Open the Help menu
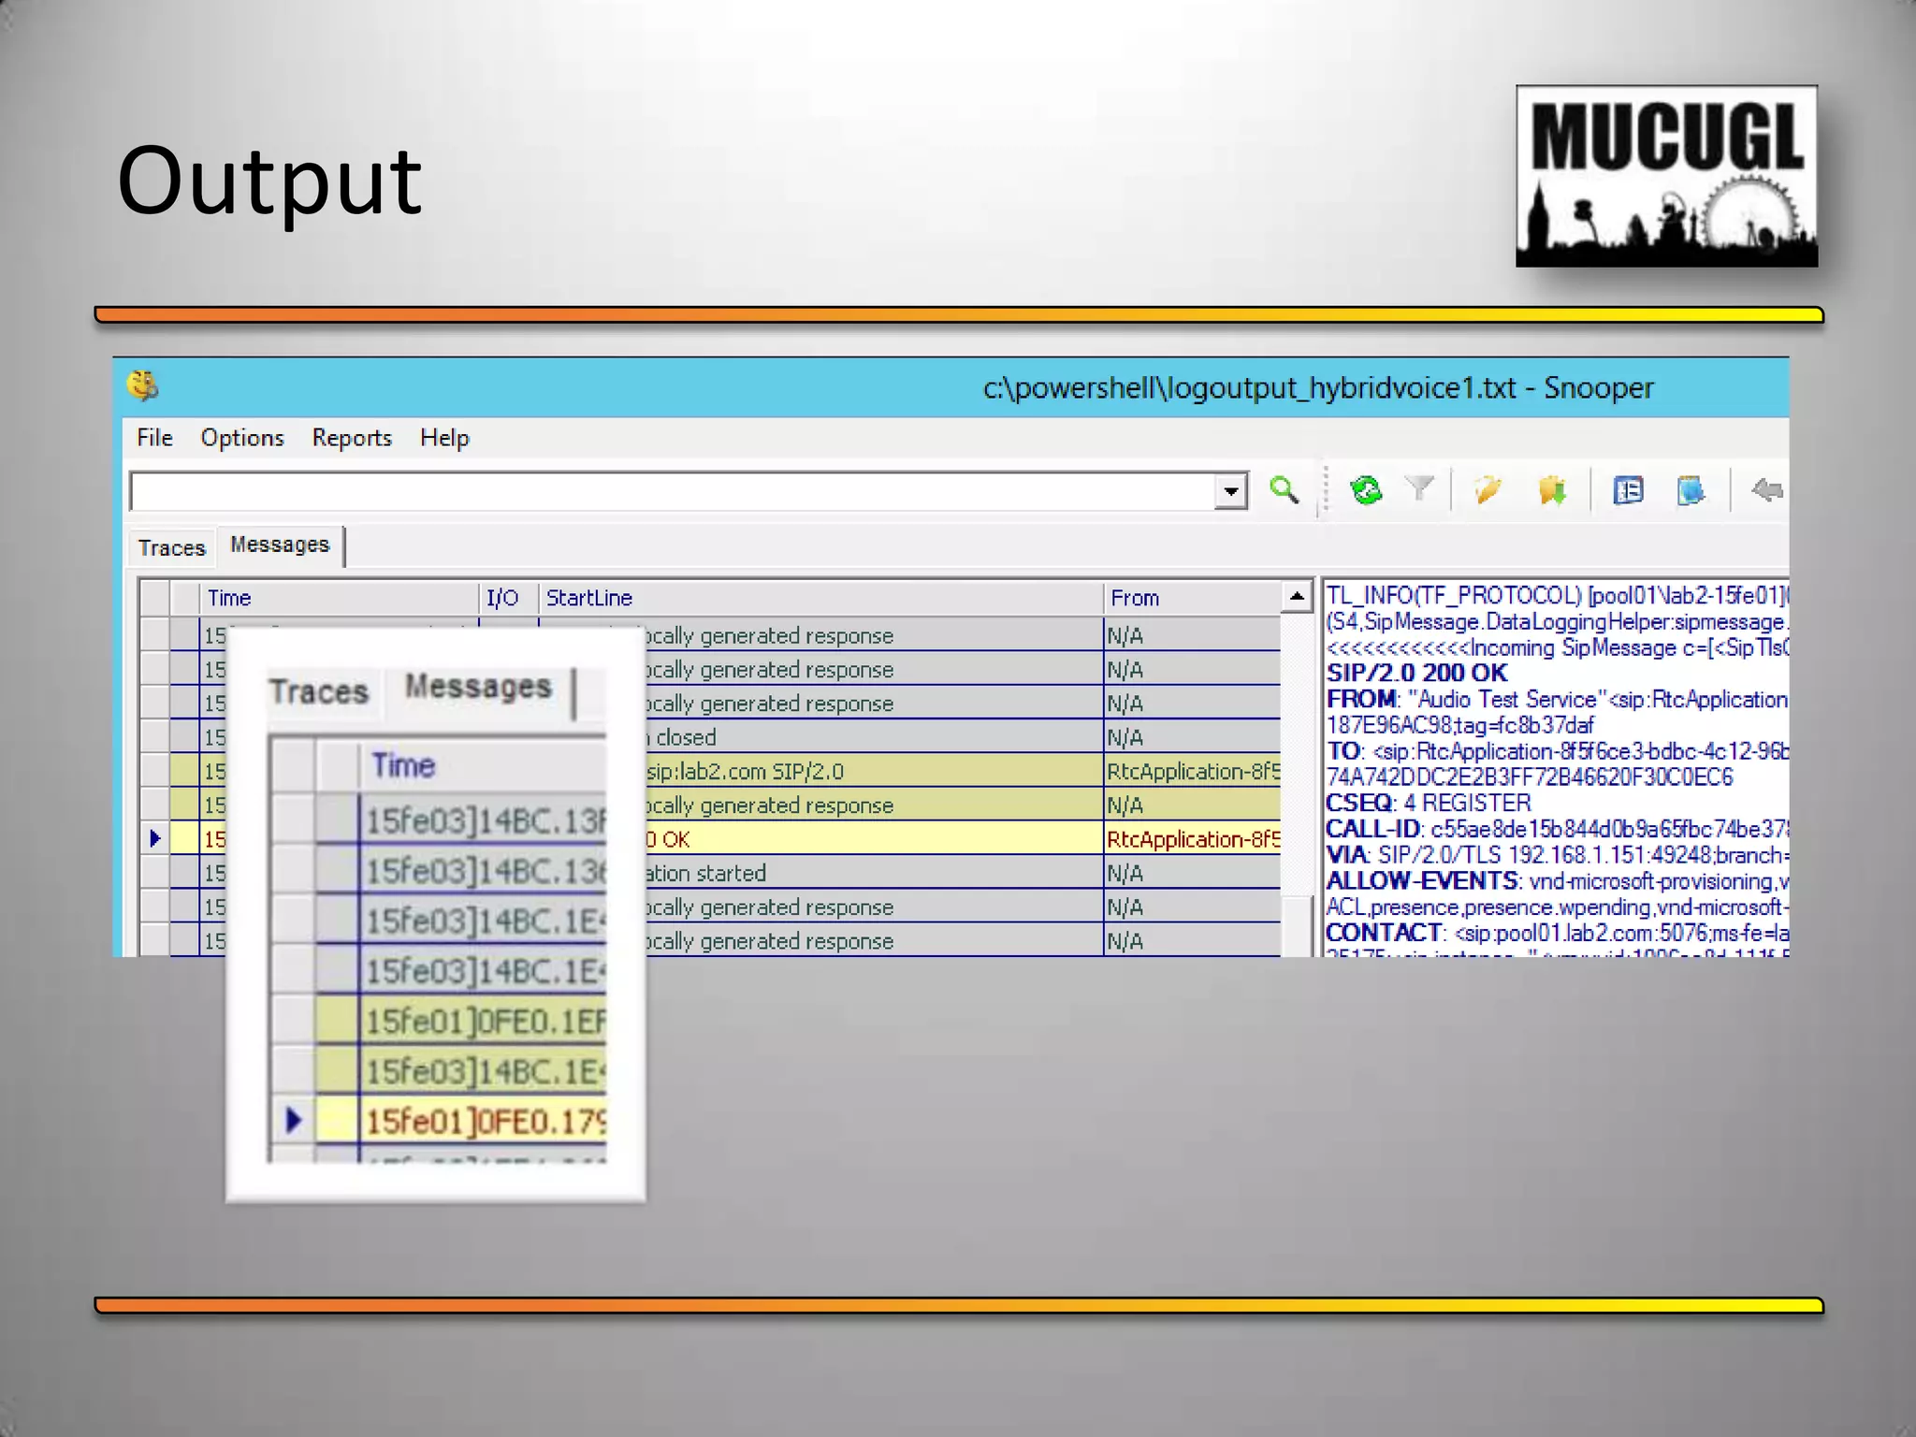The width and height of the screenshot is (1916, 1437). pos(444,438)
